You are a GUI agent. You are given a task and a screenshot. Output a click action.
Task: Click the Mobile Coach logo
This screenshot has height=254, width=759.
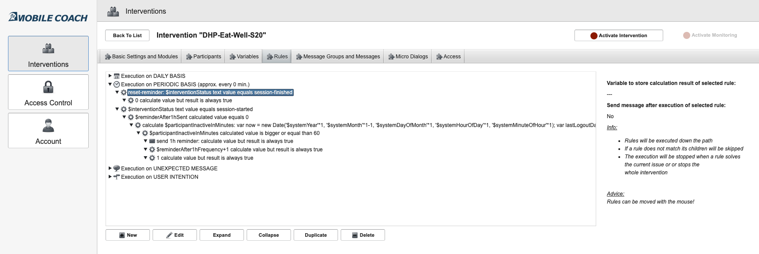(48, 18)
